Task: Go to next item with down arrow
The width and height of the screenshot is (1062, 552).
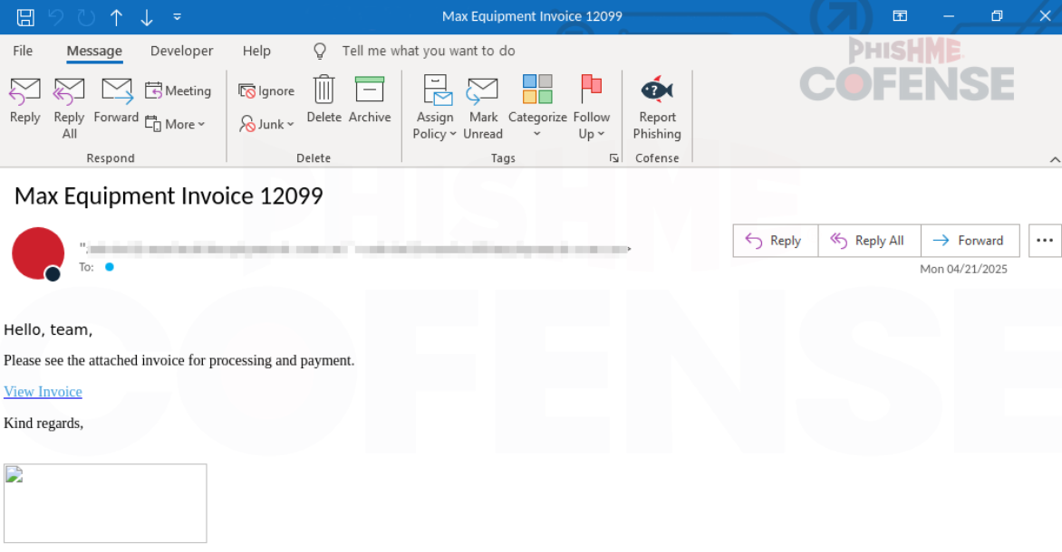Action: (146, 17)
